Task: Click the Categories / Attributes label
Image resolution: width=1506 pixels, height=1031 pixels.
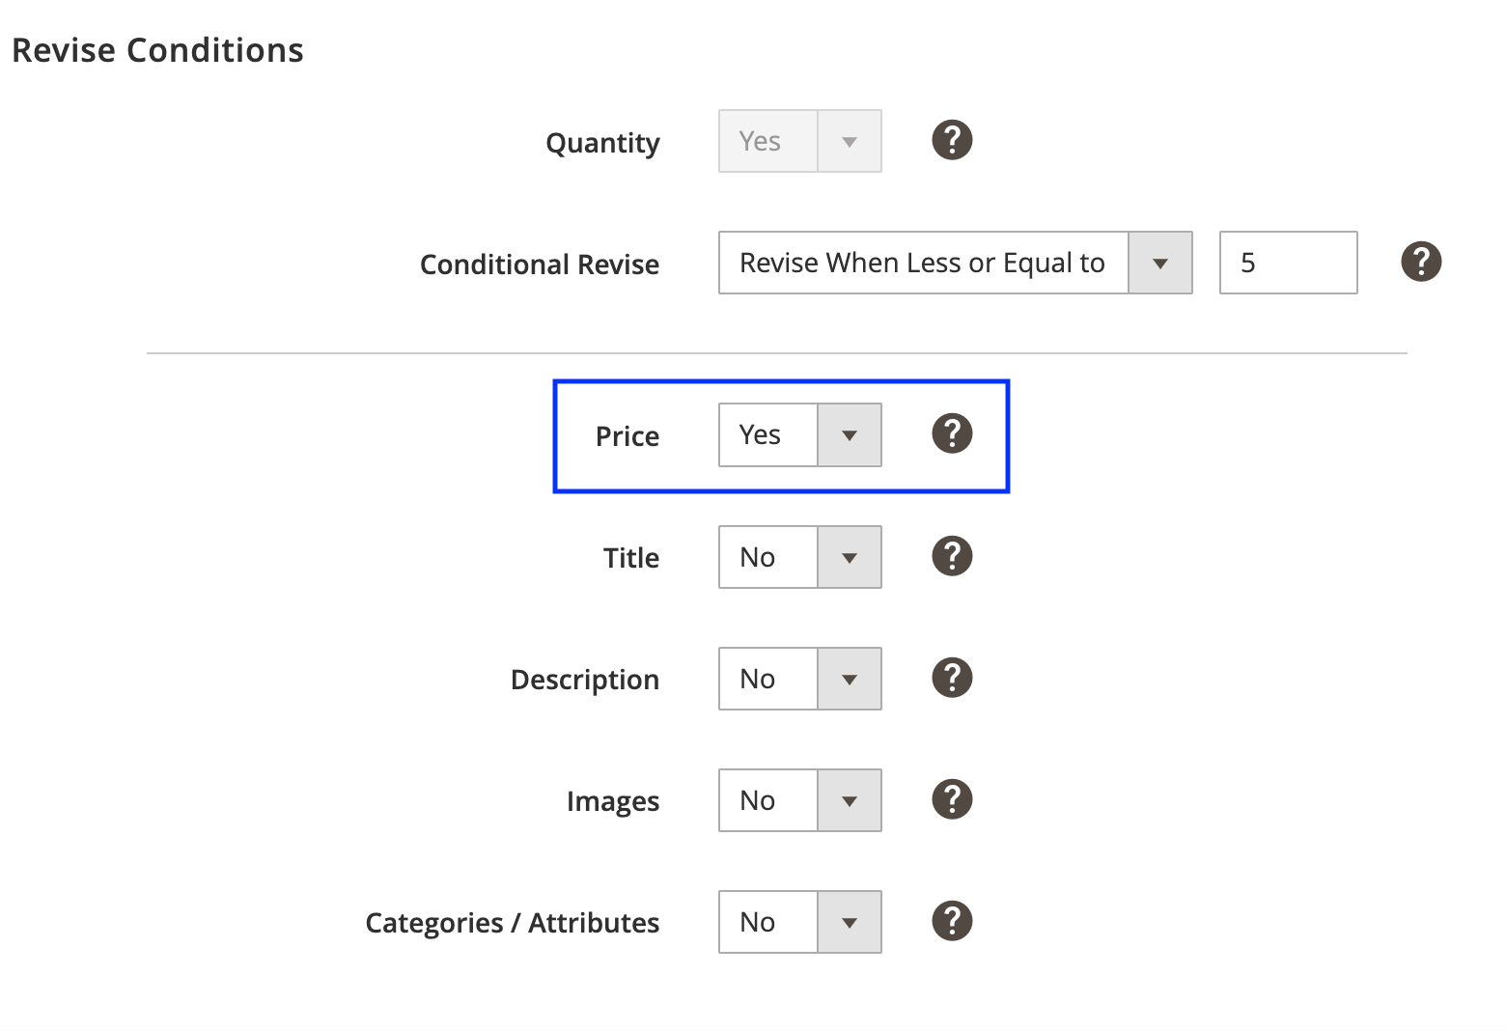Action: (x=512, y=923)
